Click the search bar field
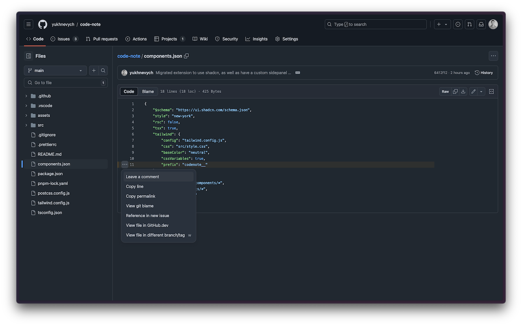522x326 pixels. 376,24
